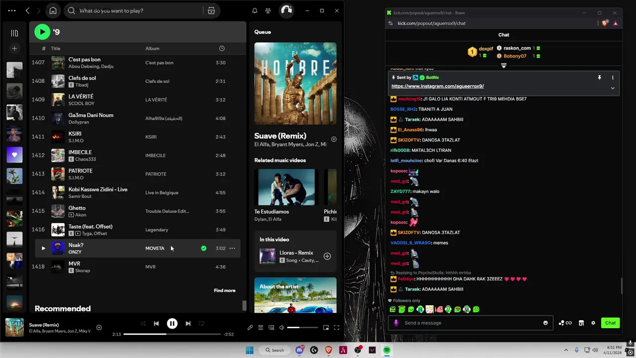Click the green Play button beside '9

click(42, 32)
